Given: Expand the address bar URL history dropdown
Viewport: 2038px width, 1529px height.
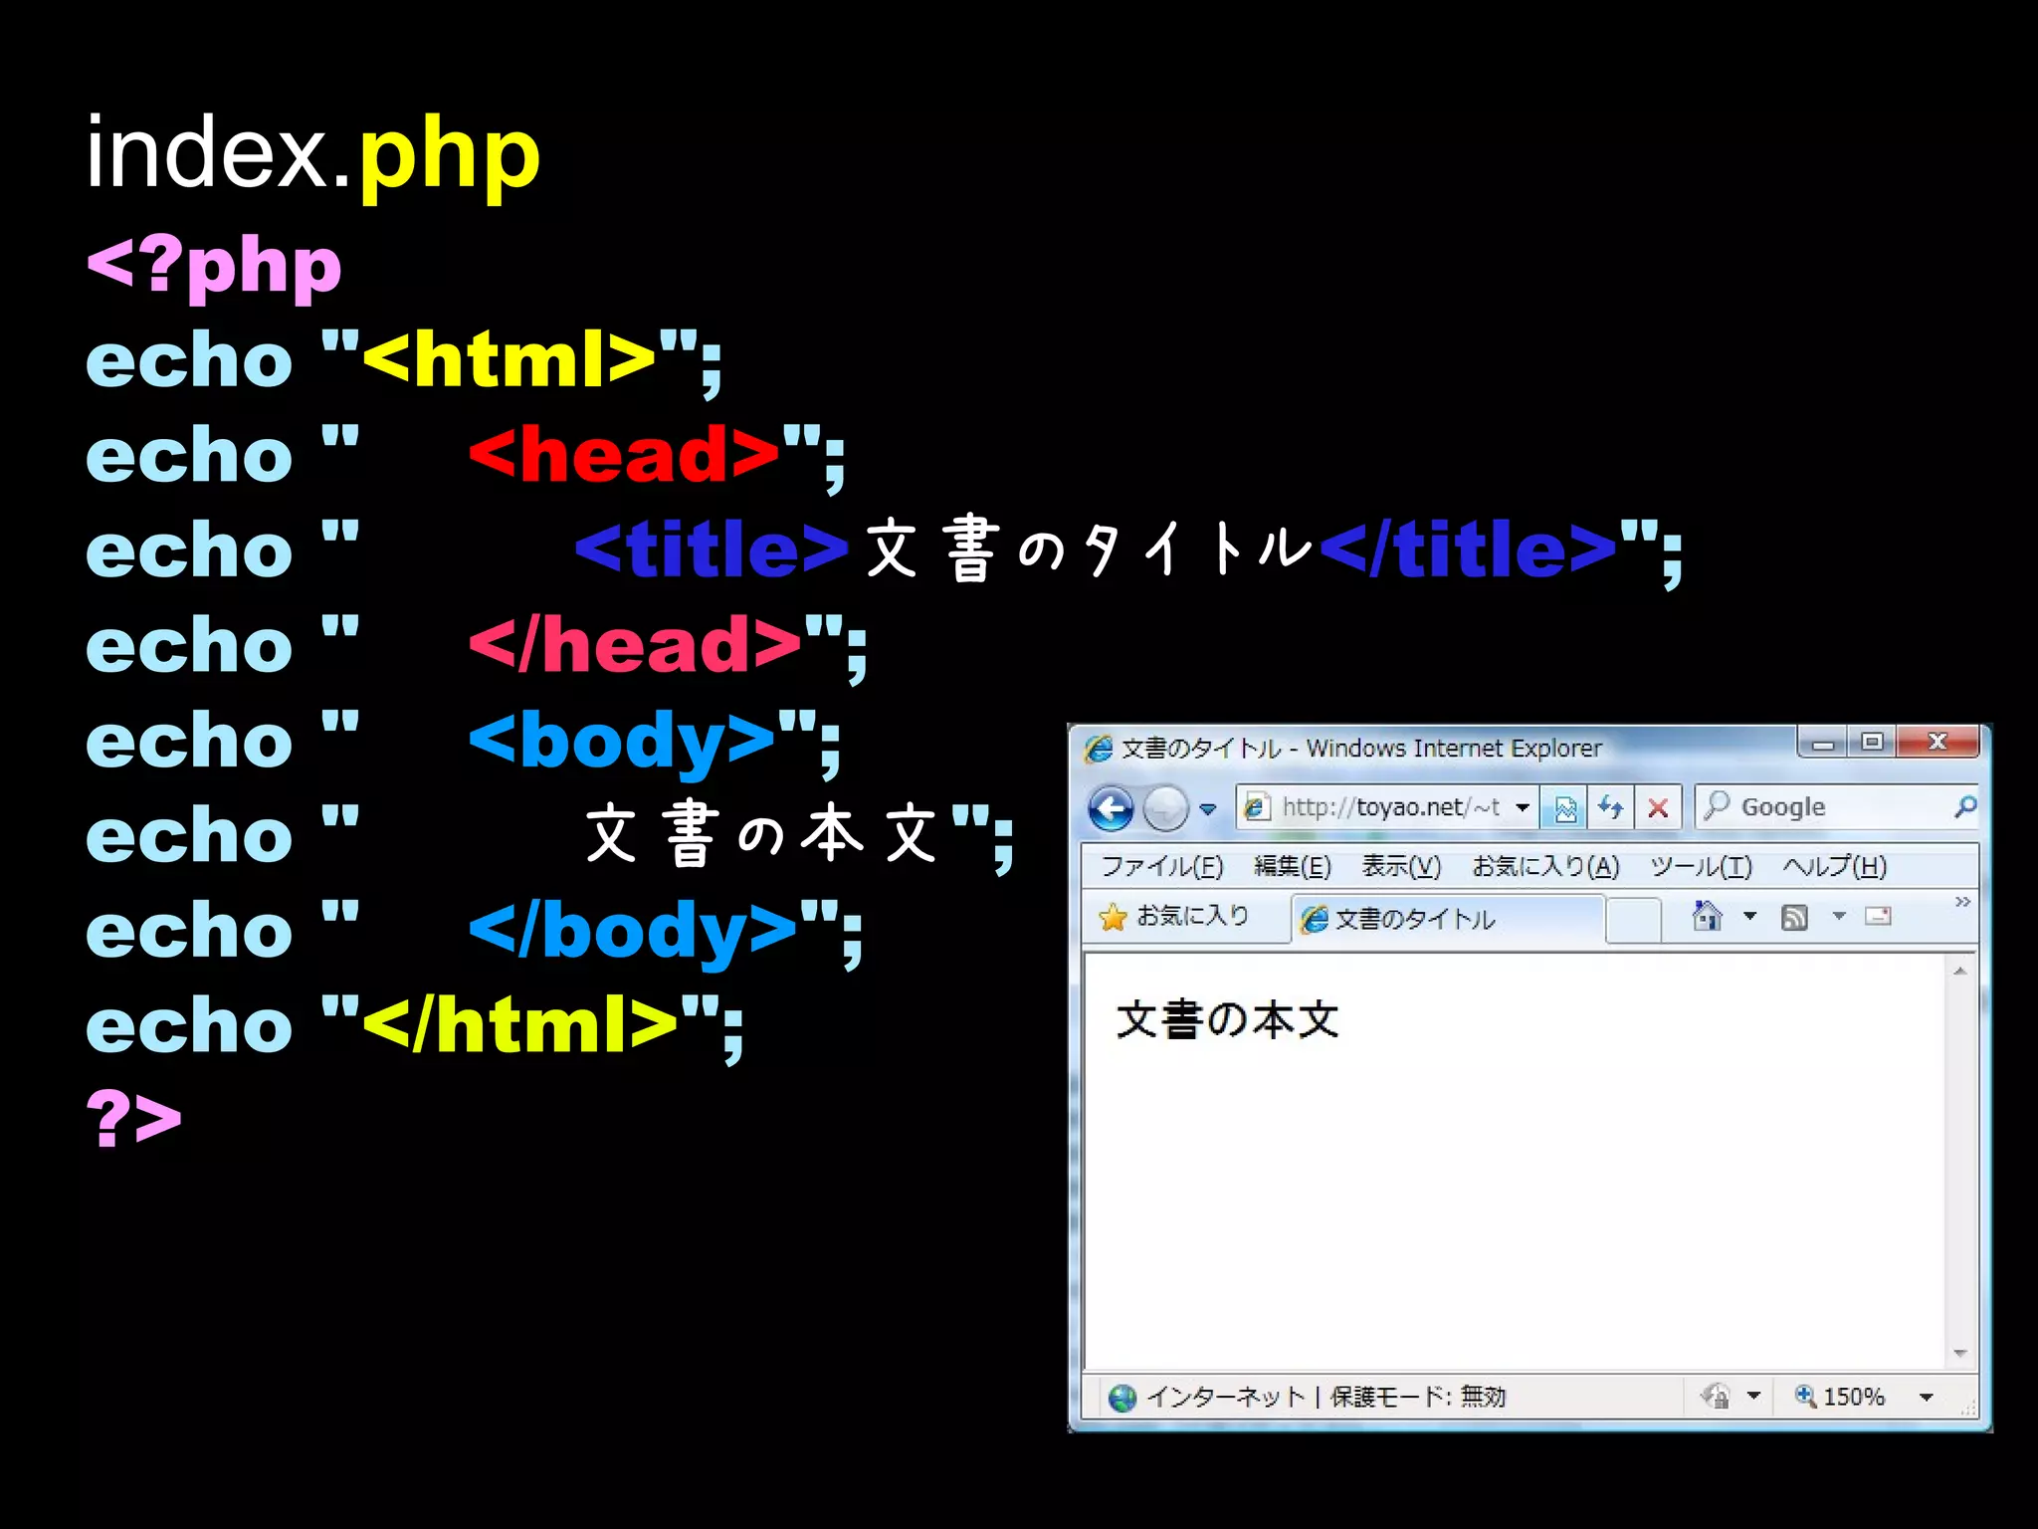Looking at the screenshot, I should click(x=1523, y=807).
